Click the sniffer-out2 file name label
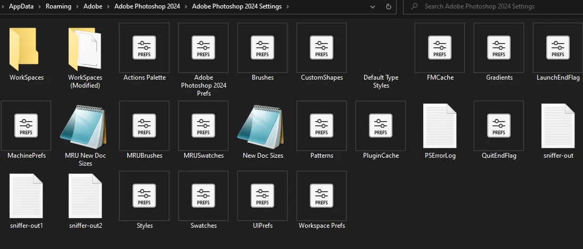 point(86,226)
